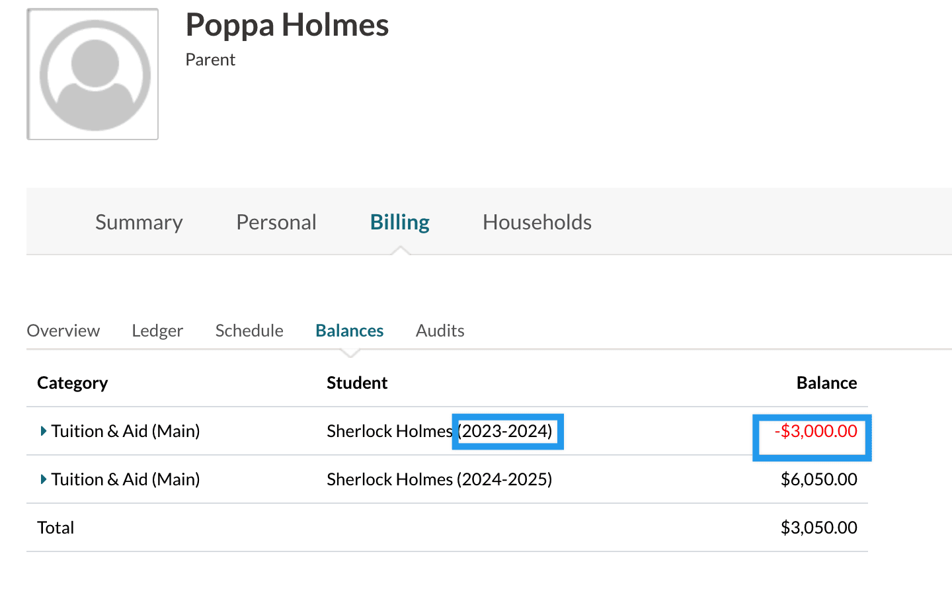Select Sherlock Holmes (2024-2025) student entry
Screen dimensions: 952x603
[439, 479]
